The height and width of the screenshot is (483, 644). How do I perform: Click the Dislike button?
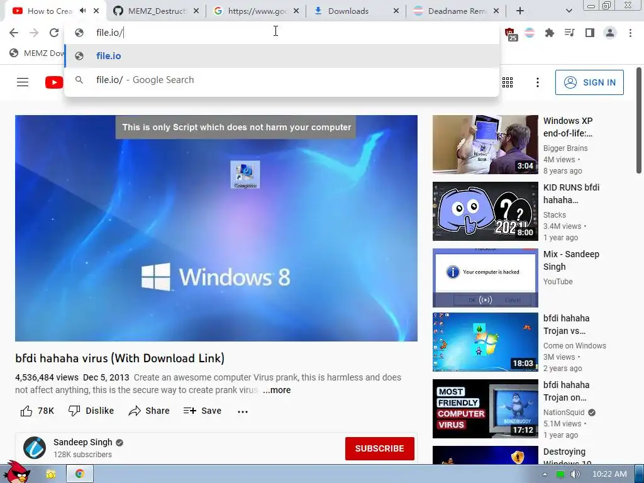tap(91, 411)
